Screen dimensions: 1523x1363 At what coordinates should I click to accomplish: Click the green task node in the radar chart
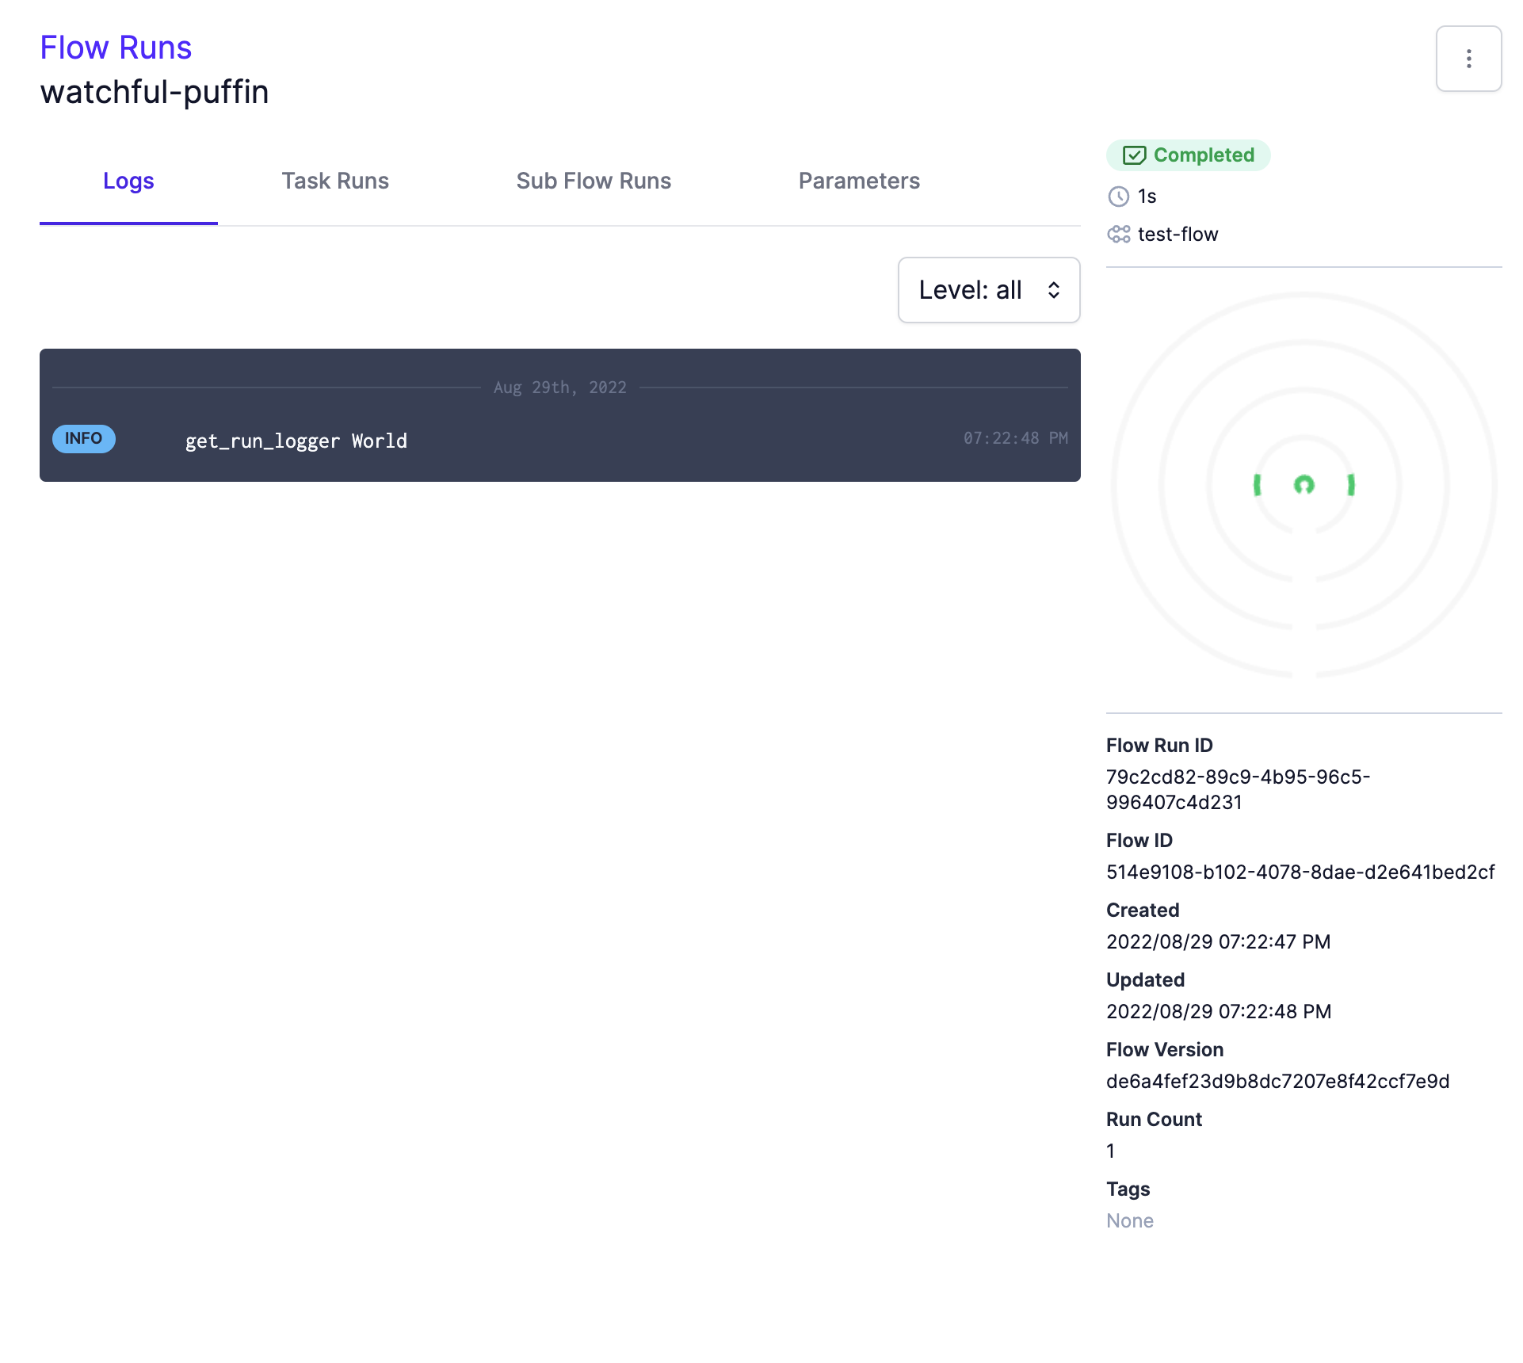(1258, 484)
